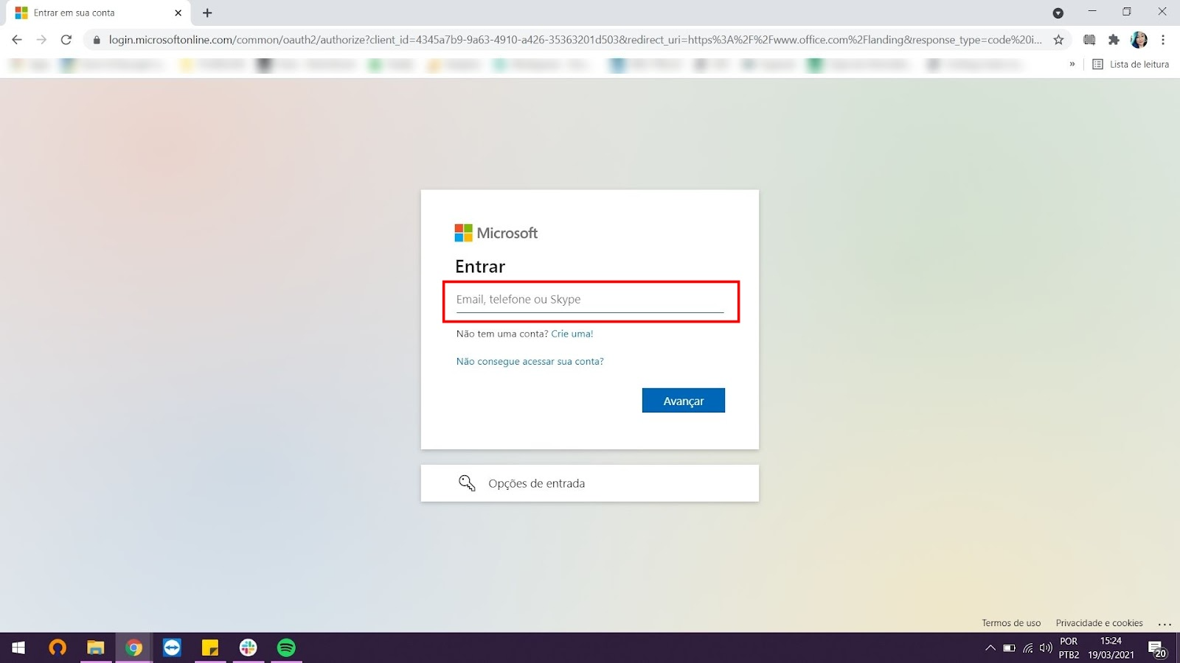The image size is (1180, 663).
Task: Open the orange headphones app in taskbar
Action: (58, 648)
